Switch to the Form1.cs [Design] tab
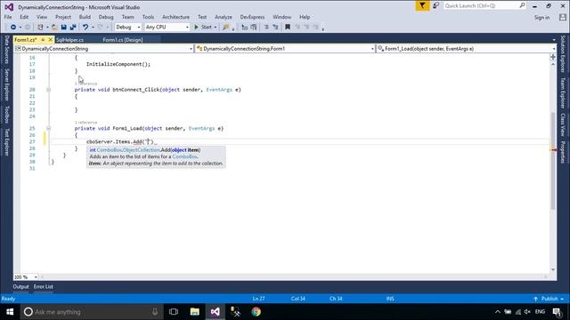Image resolution: width=570 pixels, height=320 pixels. 123,40
